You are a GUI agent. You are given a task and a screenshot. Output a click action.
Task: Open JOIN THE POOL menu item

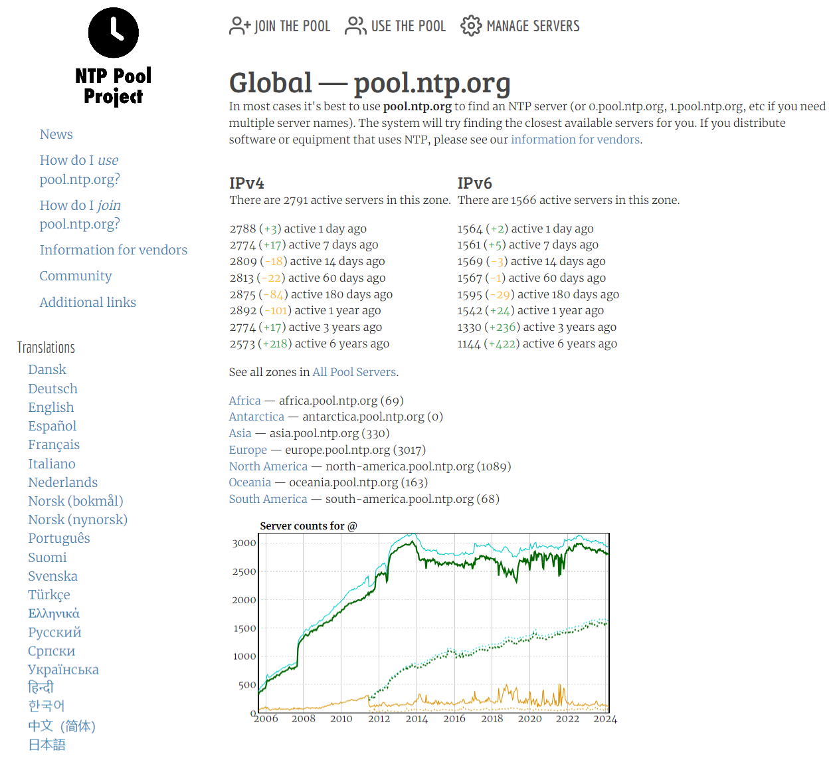pyautogui.click(x=280, y=26)
